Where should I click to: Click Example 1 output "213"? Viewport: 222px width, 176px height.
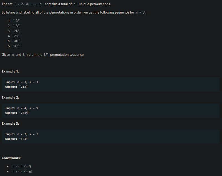(16, 87)
